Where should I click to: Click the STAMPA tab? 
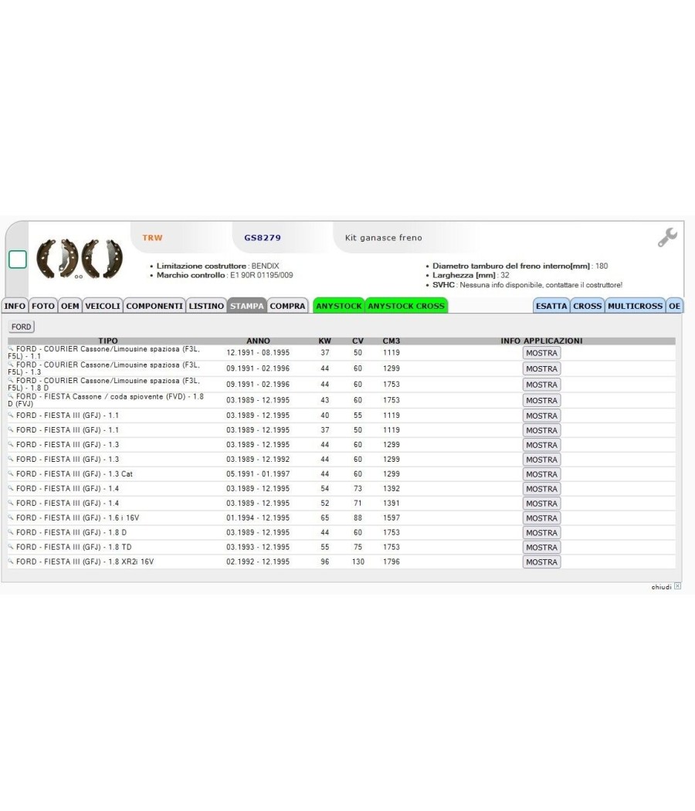click(246, 306)
